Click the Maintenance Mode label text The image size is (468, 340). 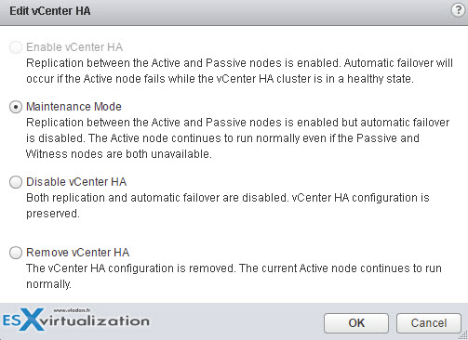(x=74, y=107)
